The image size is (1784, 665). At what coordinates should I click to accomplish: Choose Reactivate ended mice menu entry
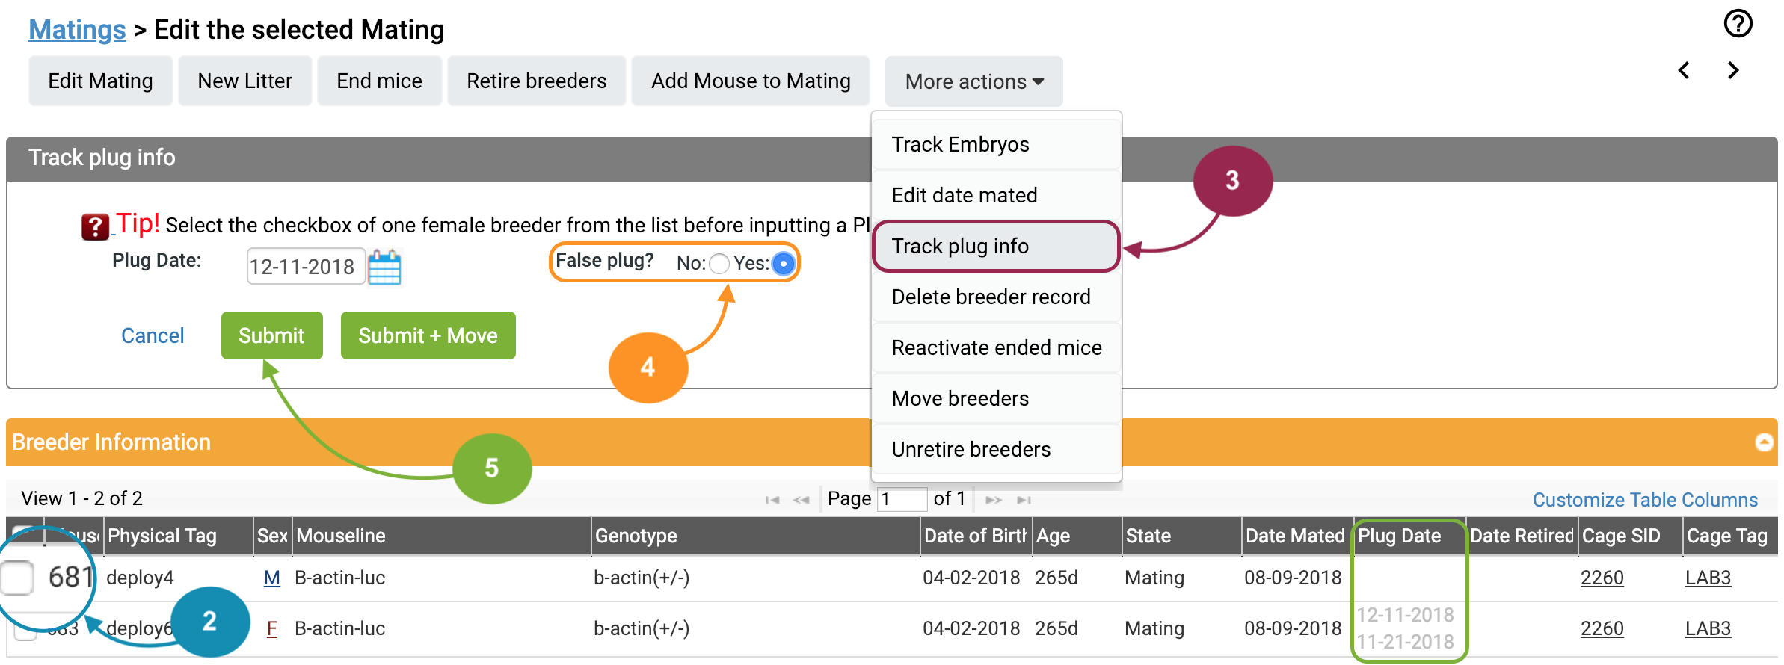pos(996,347)
